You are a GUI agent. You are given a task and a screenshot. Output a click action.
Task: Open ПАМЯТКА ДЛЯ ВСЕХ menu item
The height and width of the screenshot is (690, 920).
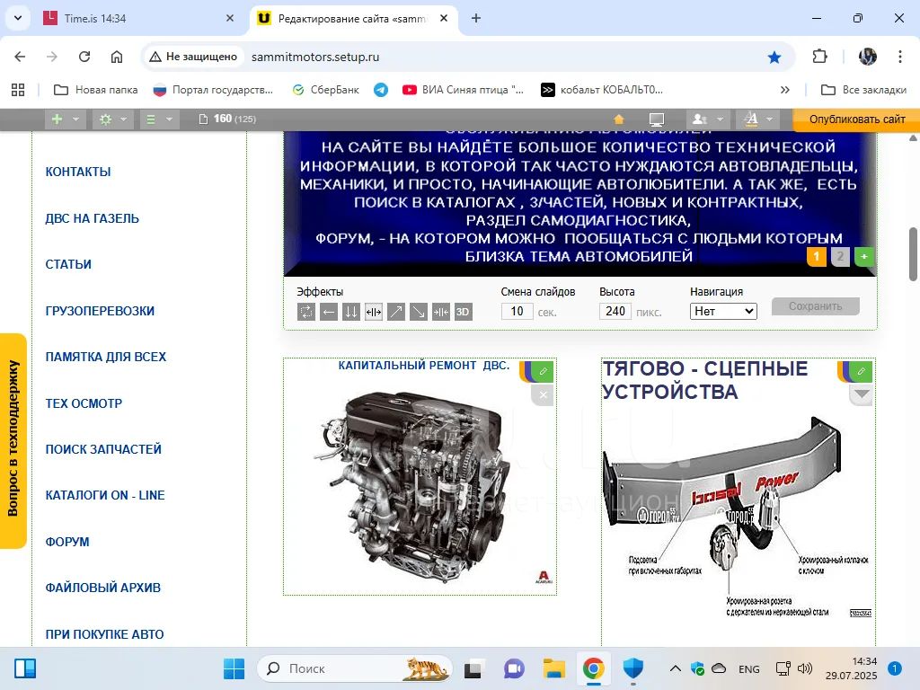click(x=106, y=357)
